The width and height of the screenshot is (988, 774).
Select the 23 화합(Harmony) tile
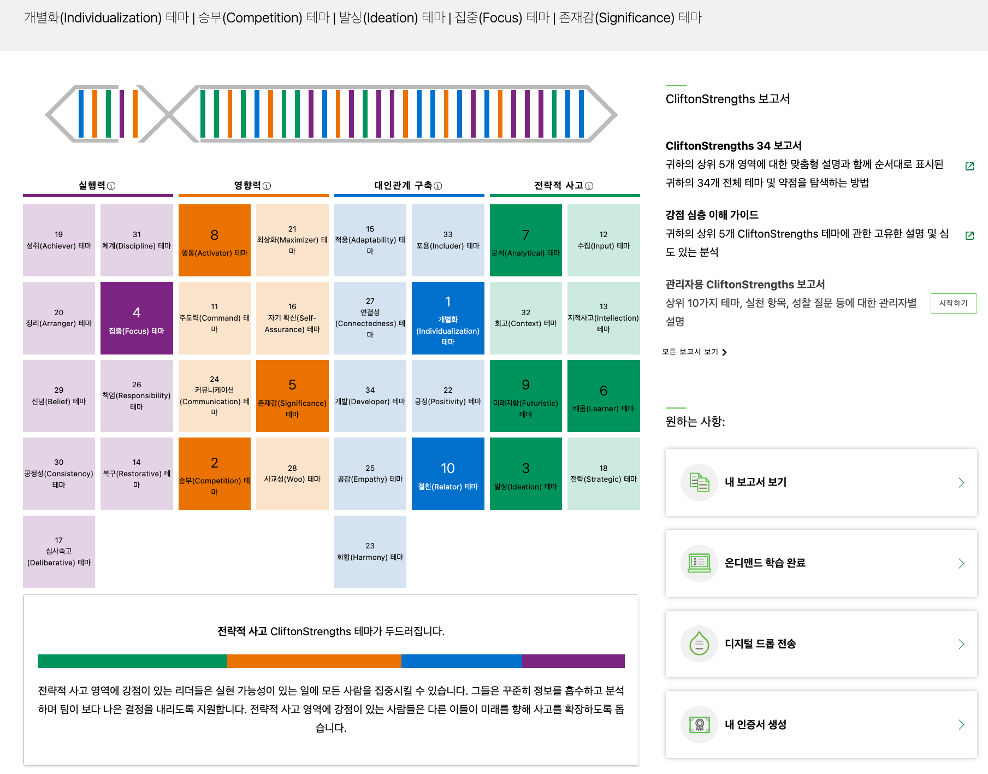tap(370, 552)
